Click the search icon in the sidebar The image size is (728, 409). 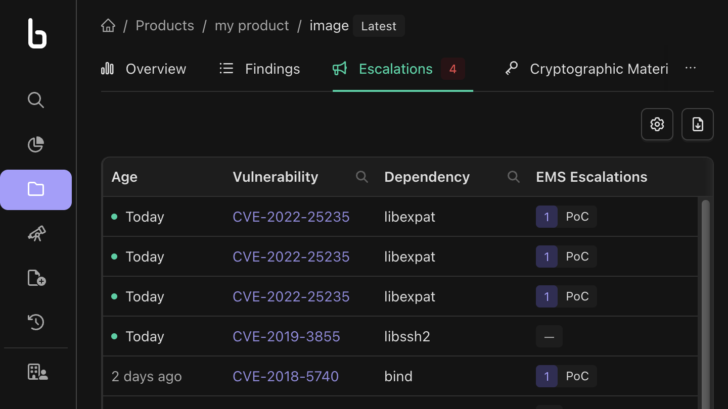point(36,100)
